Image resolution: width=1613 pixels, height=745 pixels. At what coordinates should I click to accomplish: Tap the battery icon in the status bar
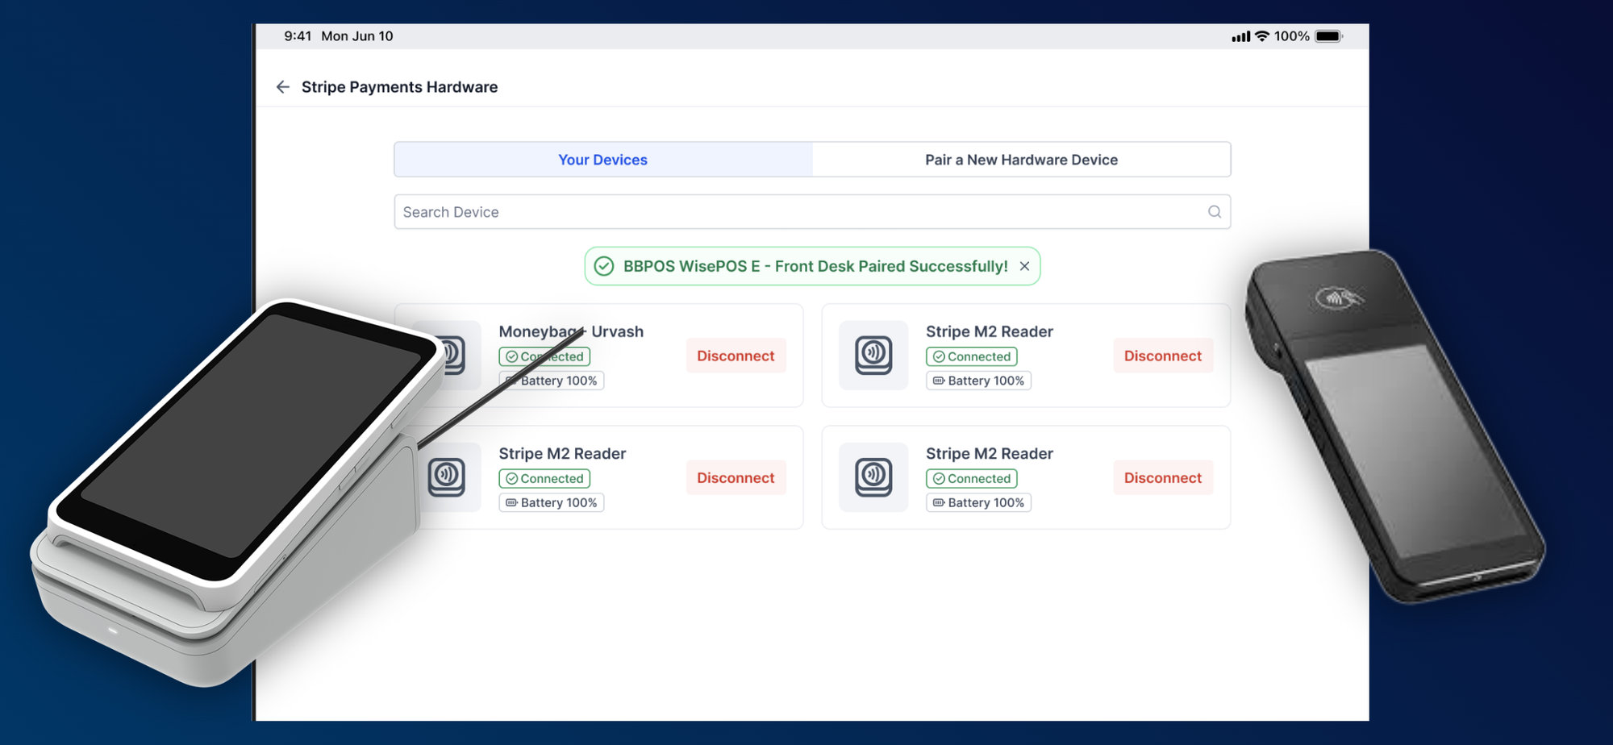(1328, 36)
